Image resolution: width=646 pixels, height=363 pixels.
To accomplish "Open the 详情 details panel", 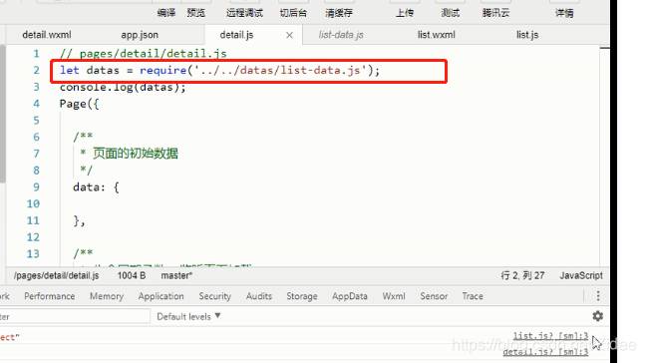I will (564, 13).
